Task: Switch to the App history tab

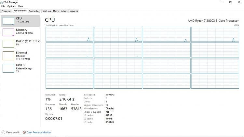Action: [x=34, y=11]
